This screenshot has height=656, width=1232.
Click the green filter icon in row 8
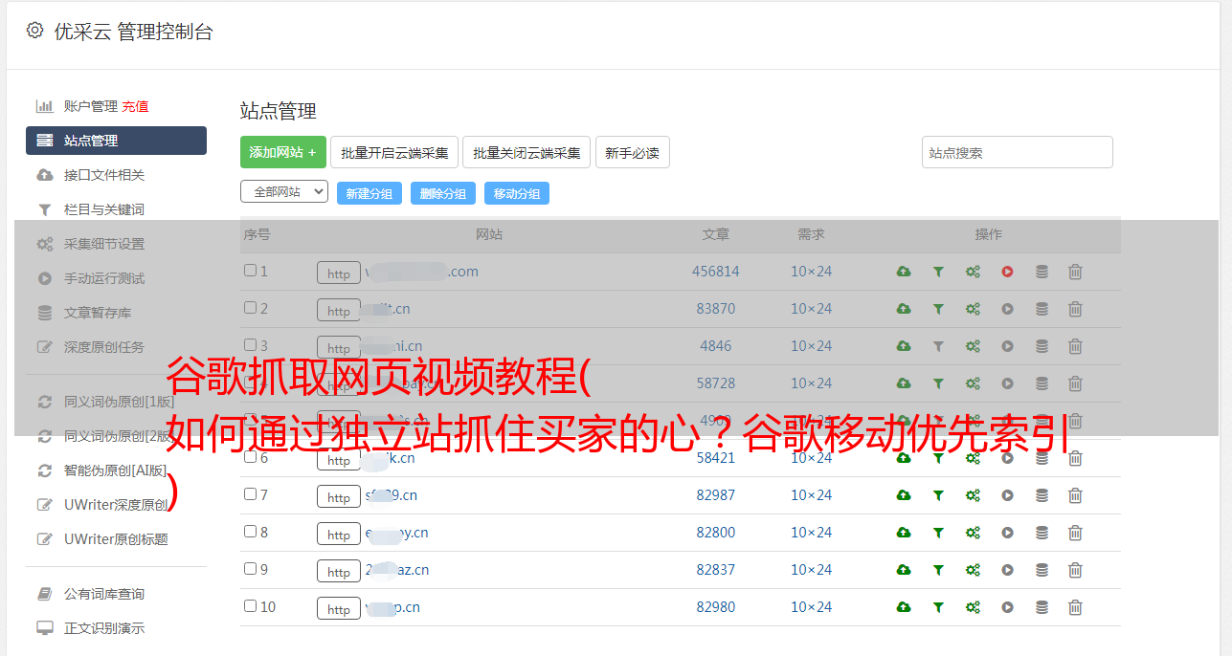click(938, 533)
